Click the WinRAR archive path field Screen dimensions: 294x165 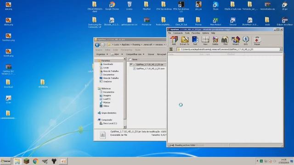pos(228,49)
